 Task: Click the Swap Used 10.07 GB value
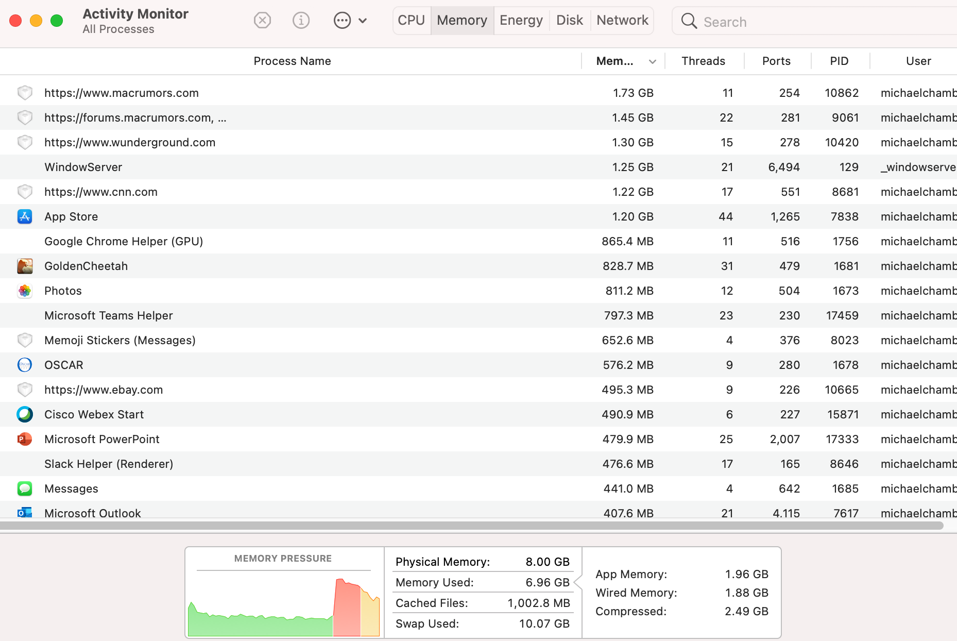point(544,623)
